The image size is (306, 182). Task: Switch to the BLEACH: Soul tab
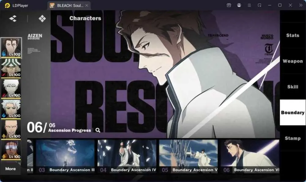(x=69, y=6)
